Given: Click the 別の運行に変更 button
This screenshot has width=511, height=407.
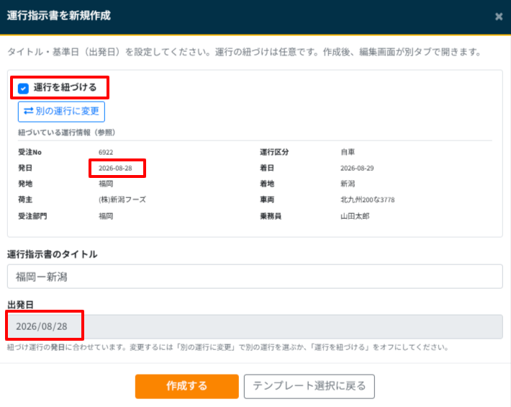Looking at the screenshot, I should pos(61,112).
